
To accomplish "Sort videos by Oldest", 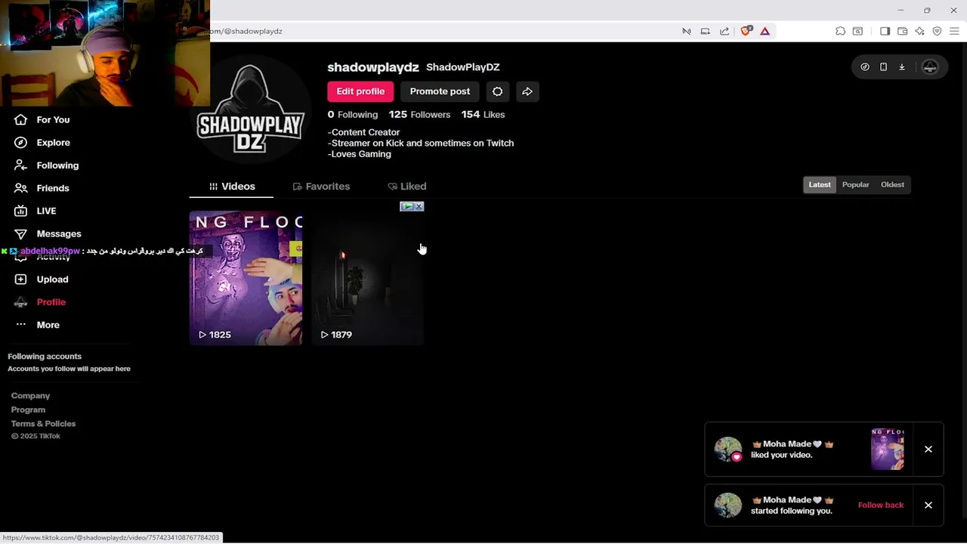I will coord(892,184).
